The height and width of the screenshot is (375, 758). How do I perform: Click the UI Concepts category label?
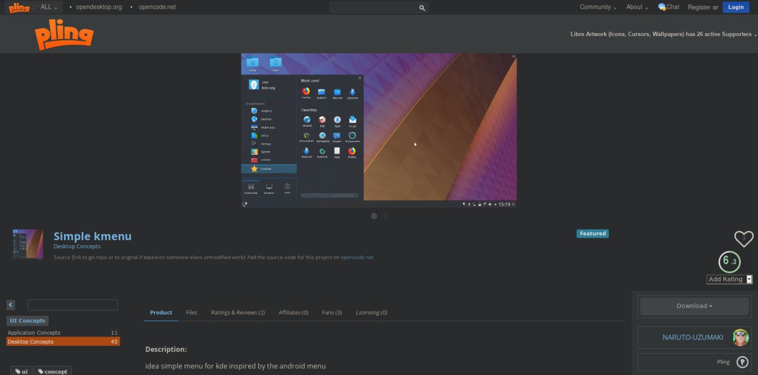pos(27,320)
